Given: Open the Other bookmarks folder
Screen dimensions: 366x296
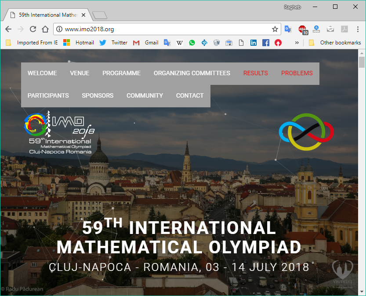Looking at the screenshot, I should click(x=335, y=43).
